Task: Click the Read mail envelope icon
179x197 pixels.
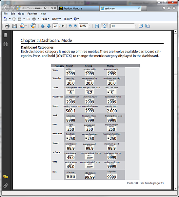Action: [28, 19]
